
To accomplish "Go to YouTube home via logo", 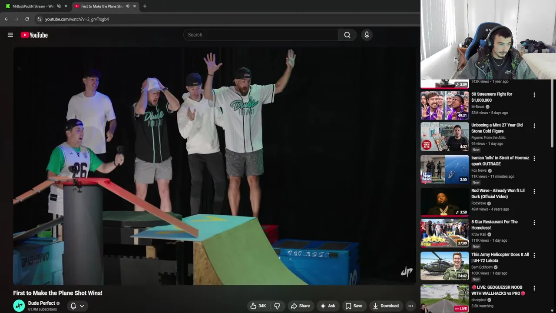I will point(34,35).
